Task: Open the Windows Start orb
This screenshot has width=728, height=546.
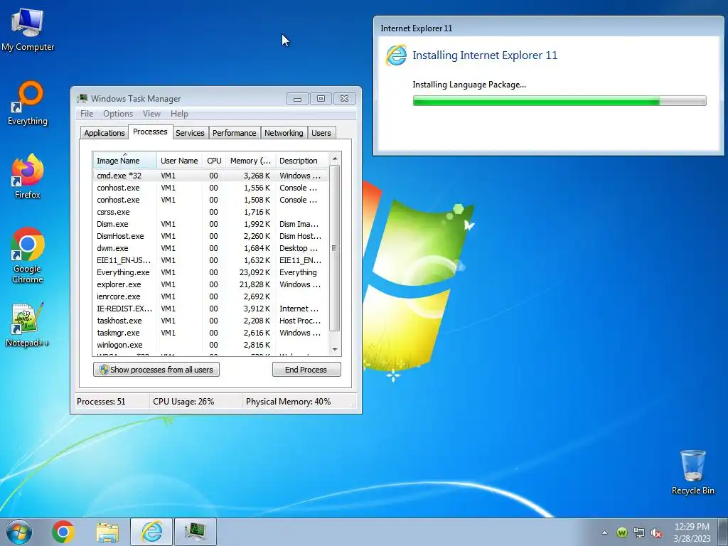Action: (19, 532)
